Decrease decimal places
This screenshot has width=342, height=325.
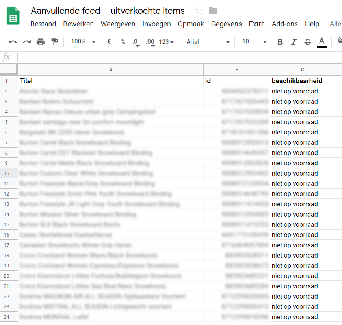136,42
